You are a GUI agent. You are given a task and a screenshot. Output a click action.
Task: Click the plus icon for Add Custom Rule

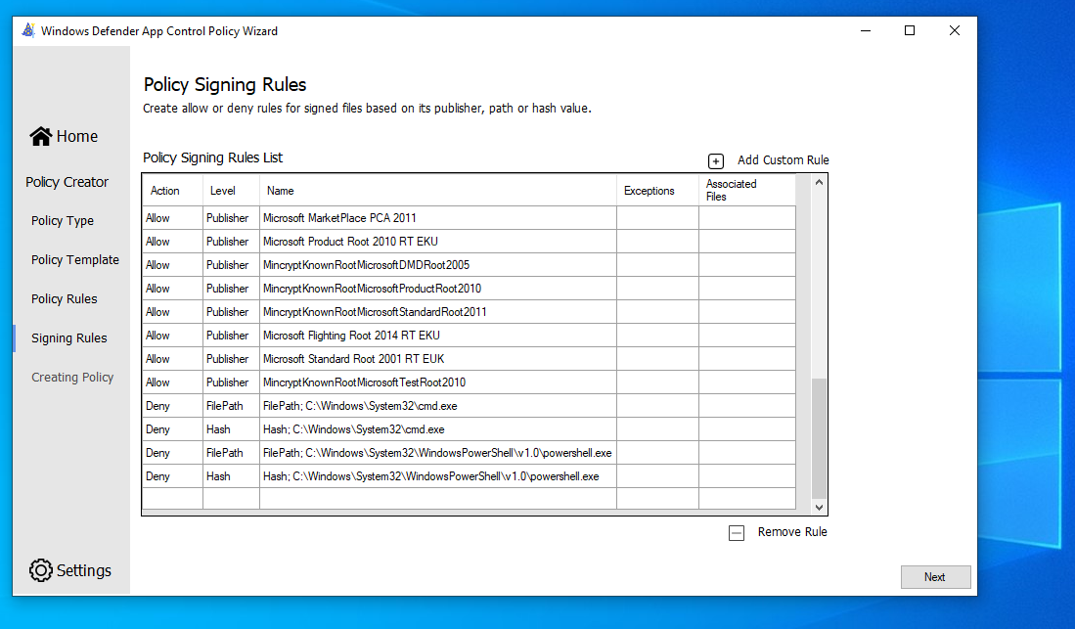pyautogui.click(x=716, y=161)
